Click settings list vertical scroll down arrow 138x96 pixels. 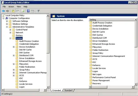[x=136, y=84]
